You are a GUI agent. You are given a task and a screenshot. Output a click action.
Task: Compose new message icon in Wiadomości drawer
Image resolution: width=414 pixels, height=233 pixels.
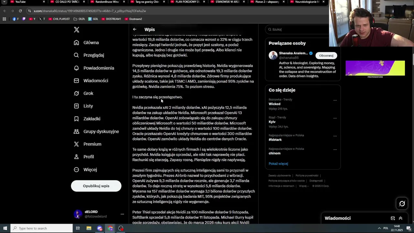point(393,218)
